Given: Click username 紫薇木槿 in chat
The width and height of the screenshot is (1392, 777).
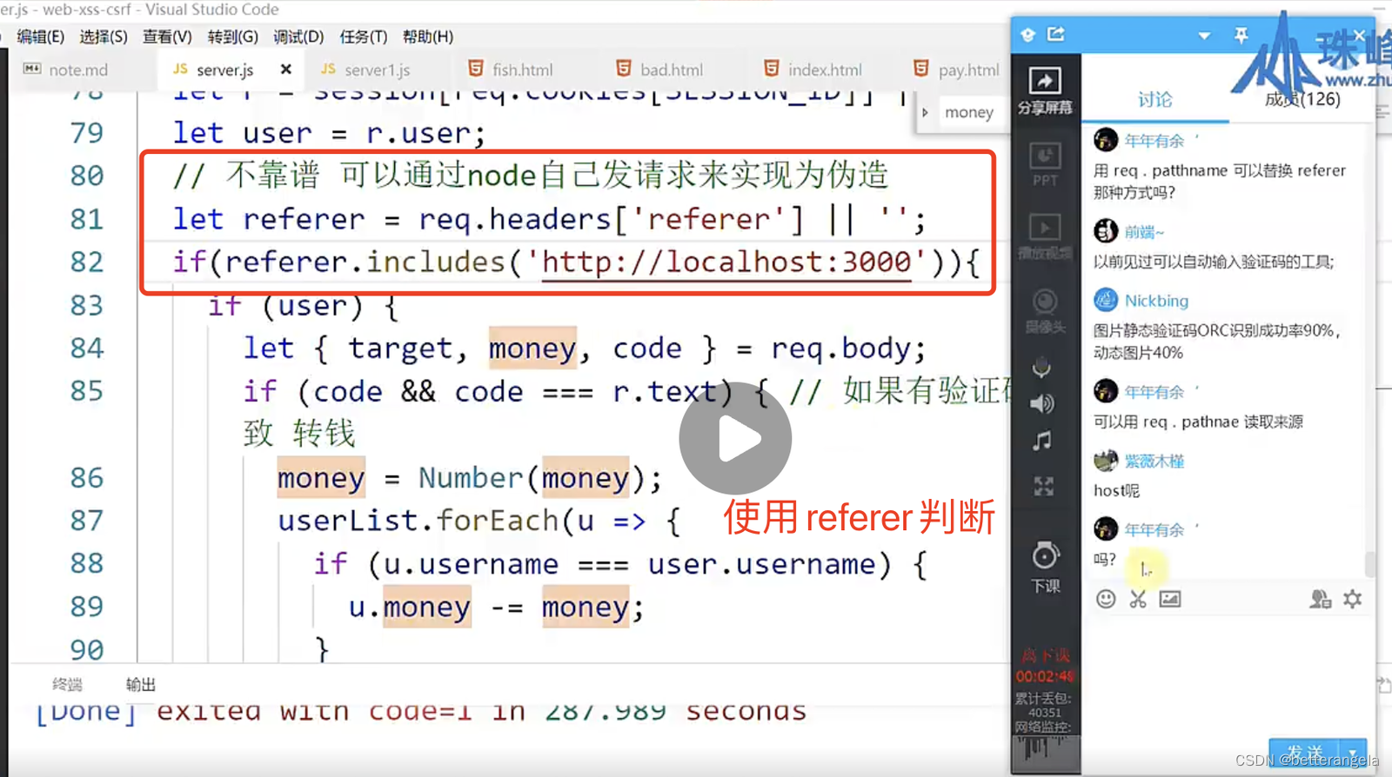Looking at the screenshot, I should (x=1154, y=461).
